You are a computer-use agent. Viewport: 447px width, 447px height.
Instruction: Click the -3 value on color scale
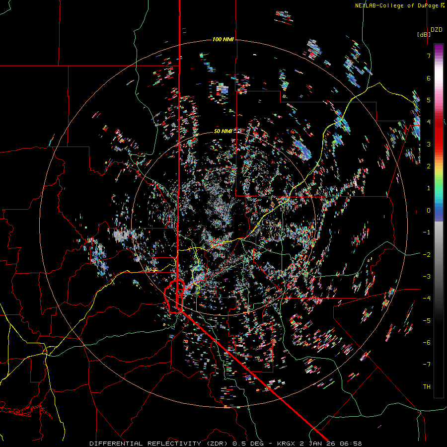coord(427,276)
